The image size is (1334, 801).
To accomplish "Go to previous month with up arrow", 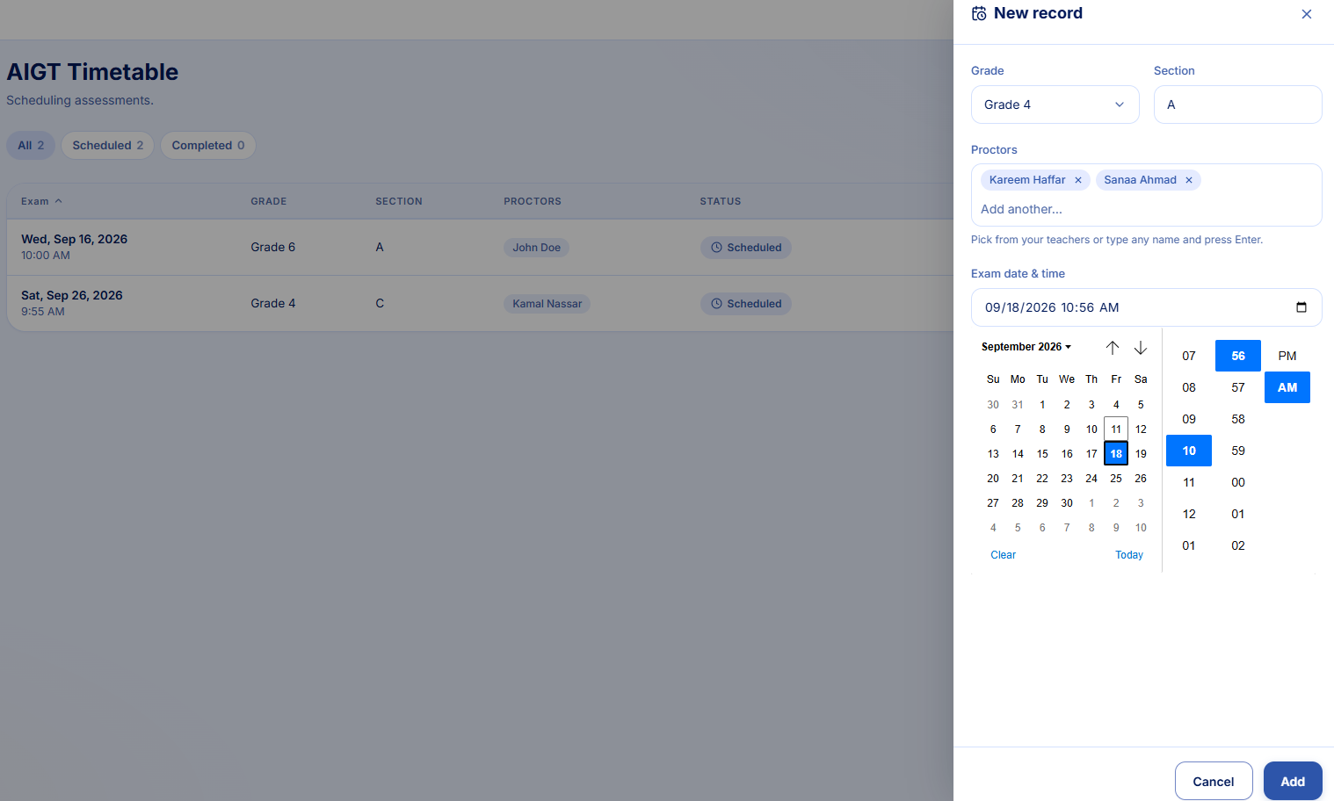I will [x=1113, y=348].
